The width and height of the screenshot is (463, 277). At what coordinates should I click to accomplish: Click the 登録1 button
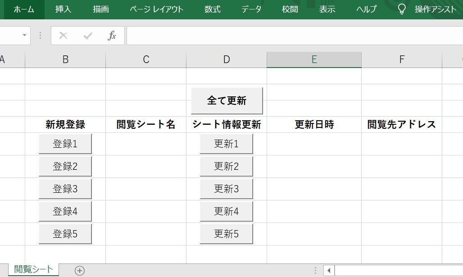tap(65, 144)
